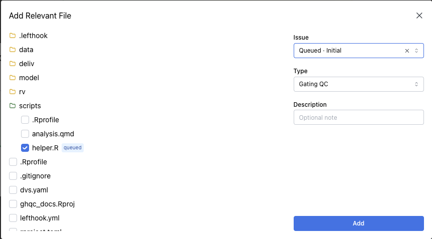Enable the .gitignore checkbox
The image size is (432, 239).
tap(13, 176)
